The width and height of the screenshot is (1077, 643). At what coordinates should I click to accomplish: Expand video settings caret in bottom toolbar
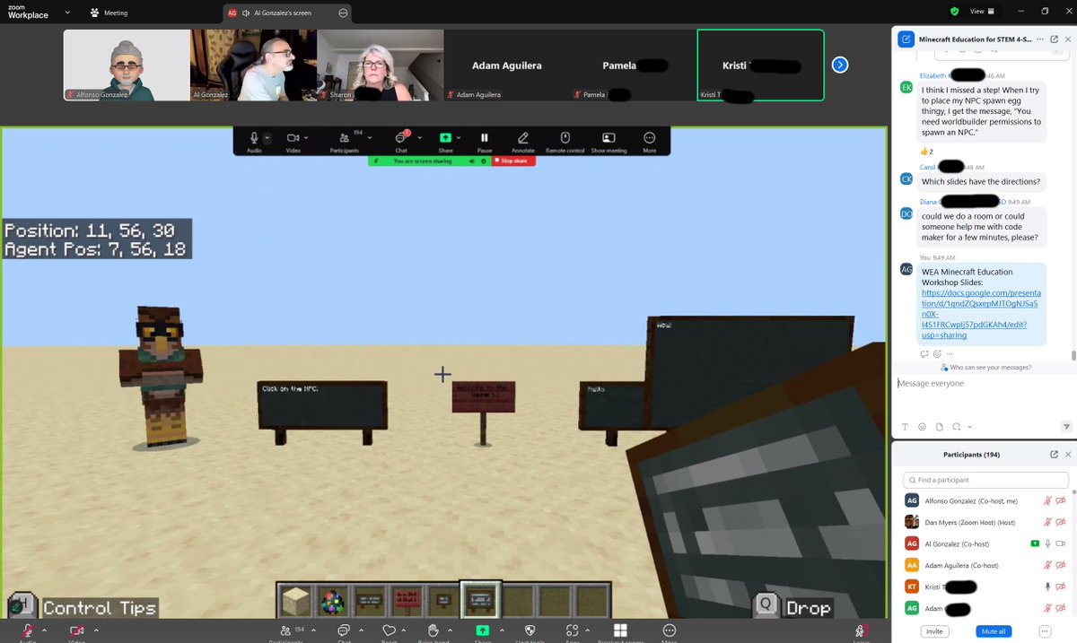click(x=96, y=630)
